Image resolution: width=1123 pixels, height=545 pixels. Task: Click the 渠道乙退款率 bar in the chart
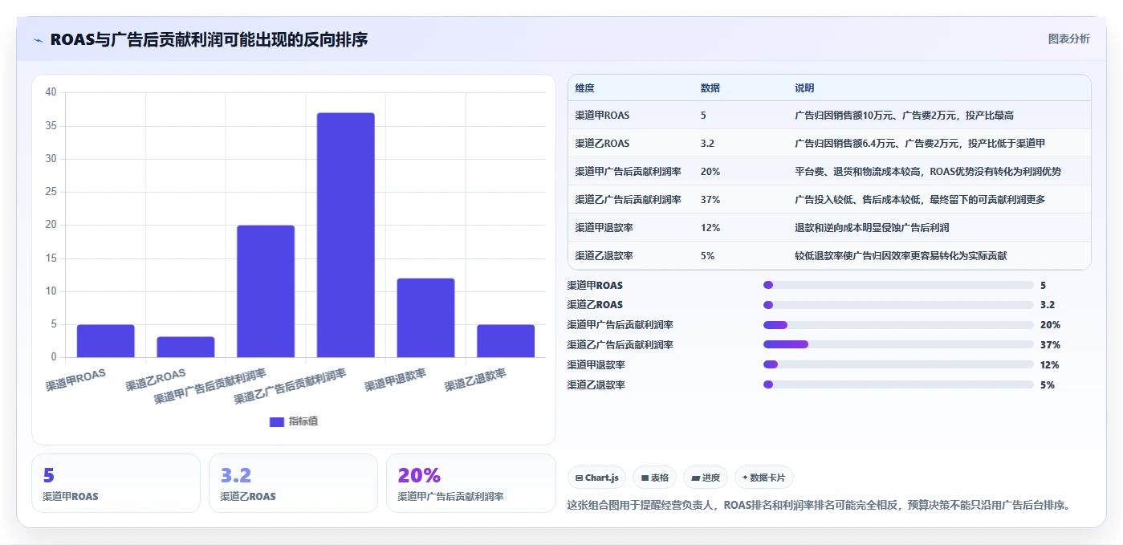[506, 340]
